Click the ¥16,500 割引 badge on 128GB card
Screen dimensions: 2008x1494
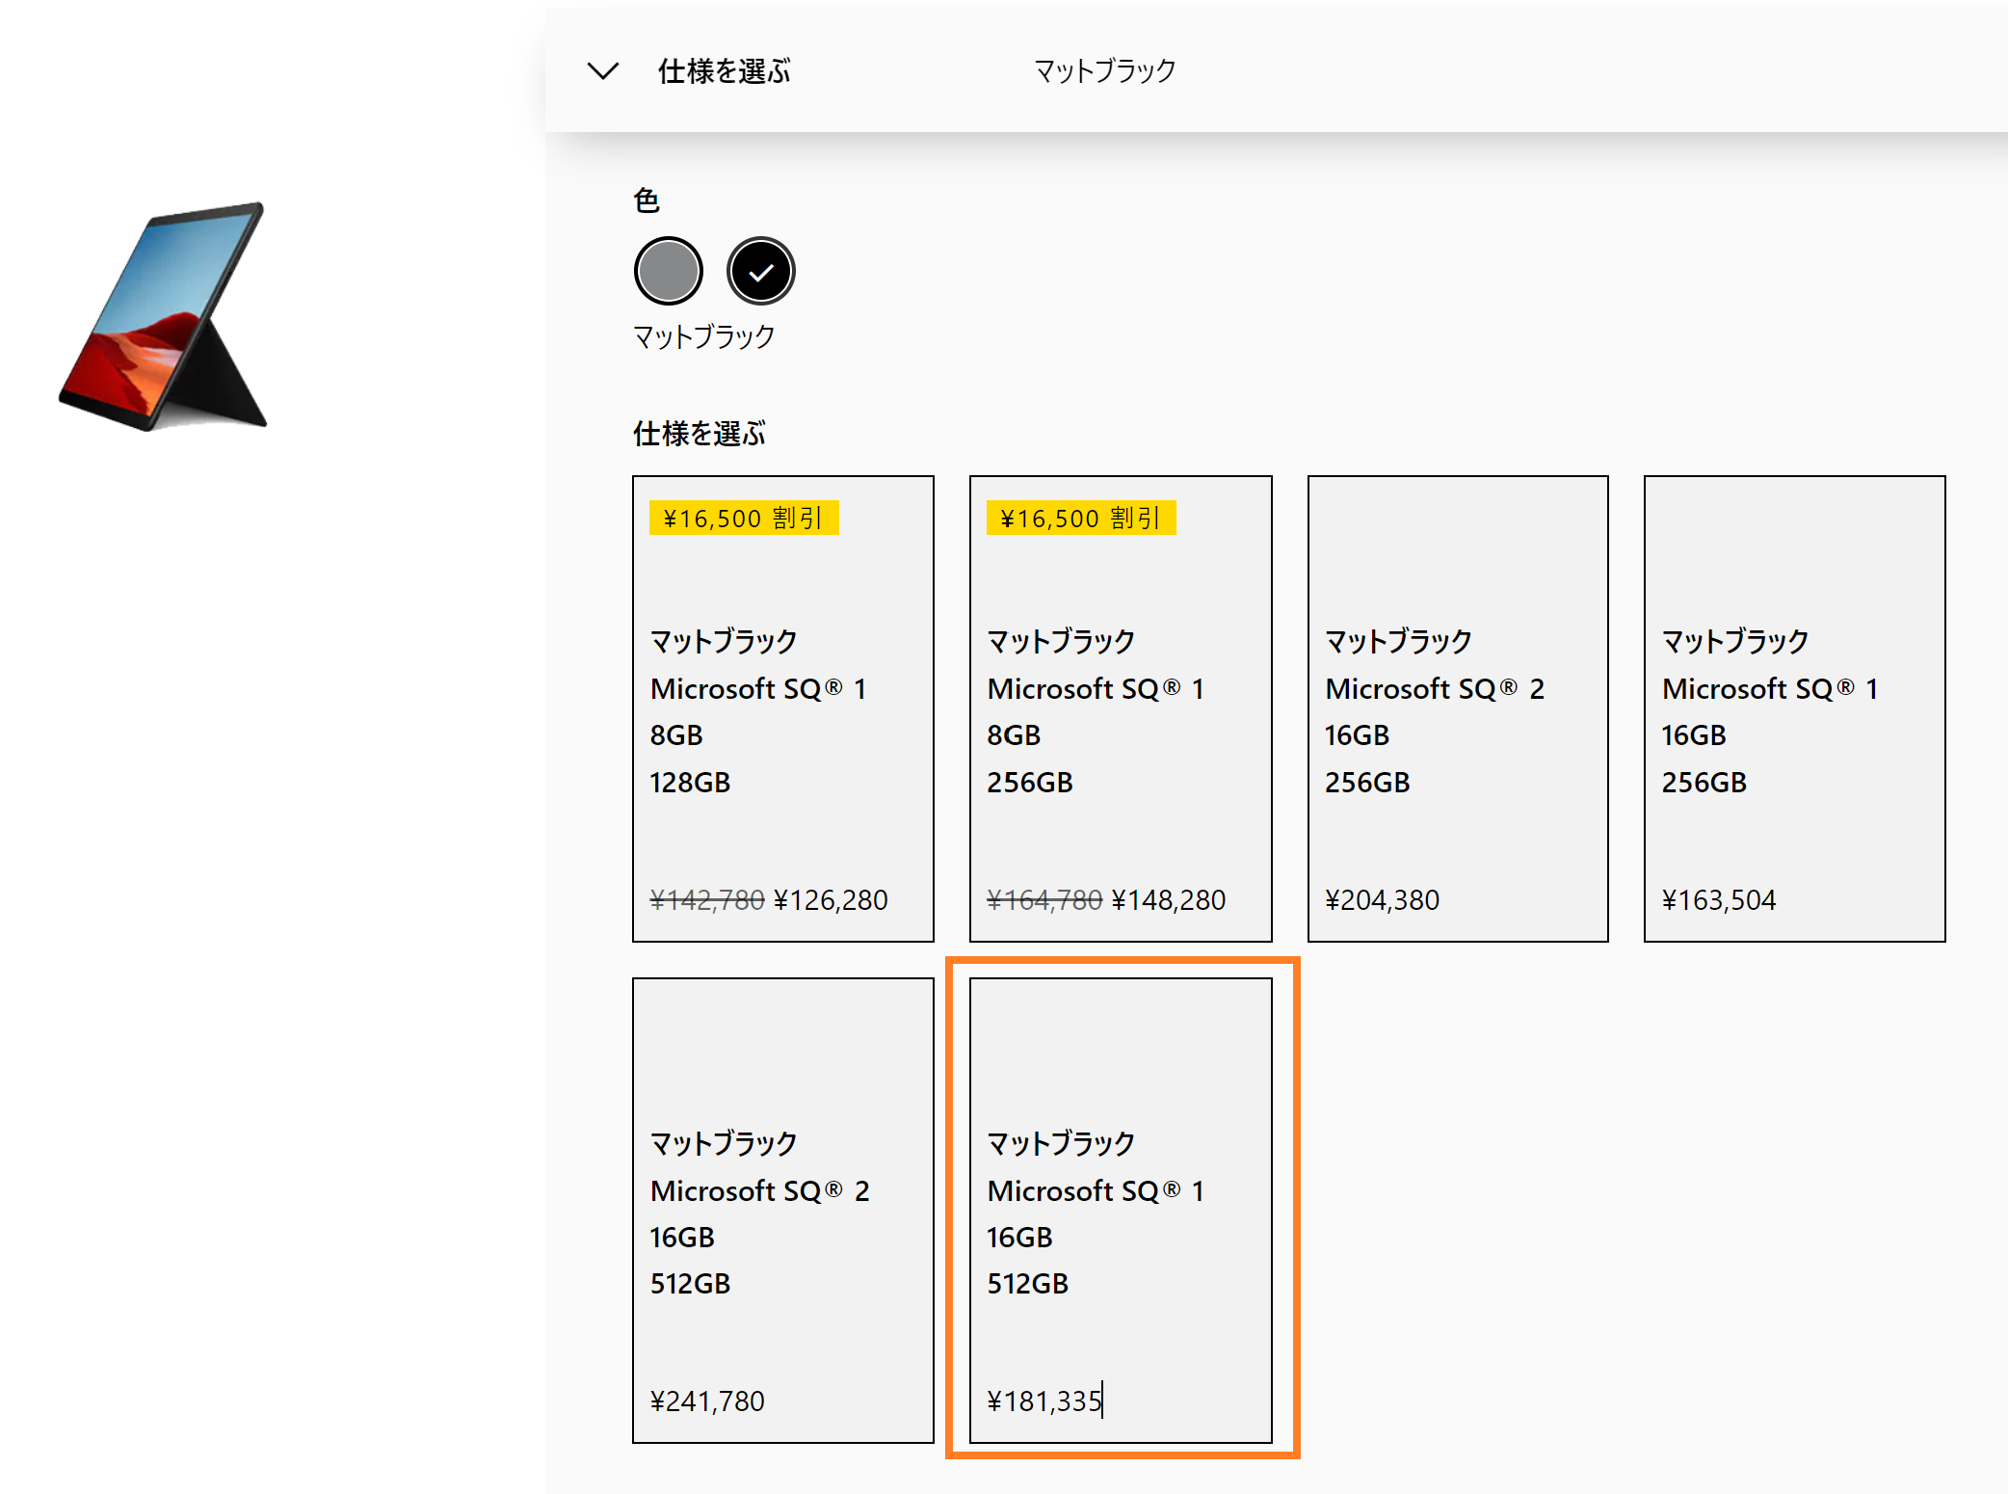[743, 519]
